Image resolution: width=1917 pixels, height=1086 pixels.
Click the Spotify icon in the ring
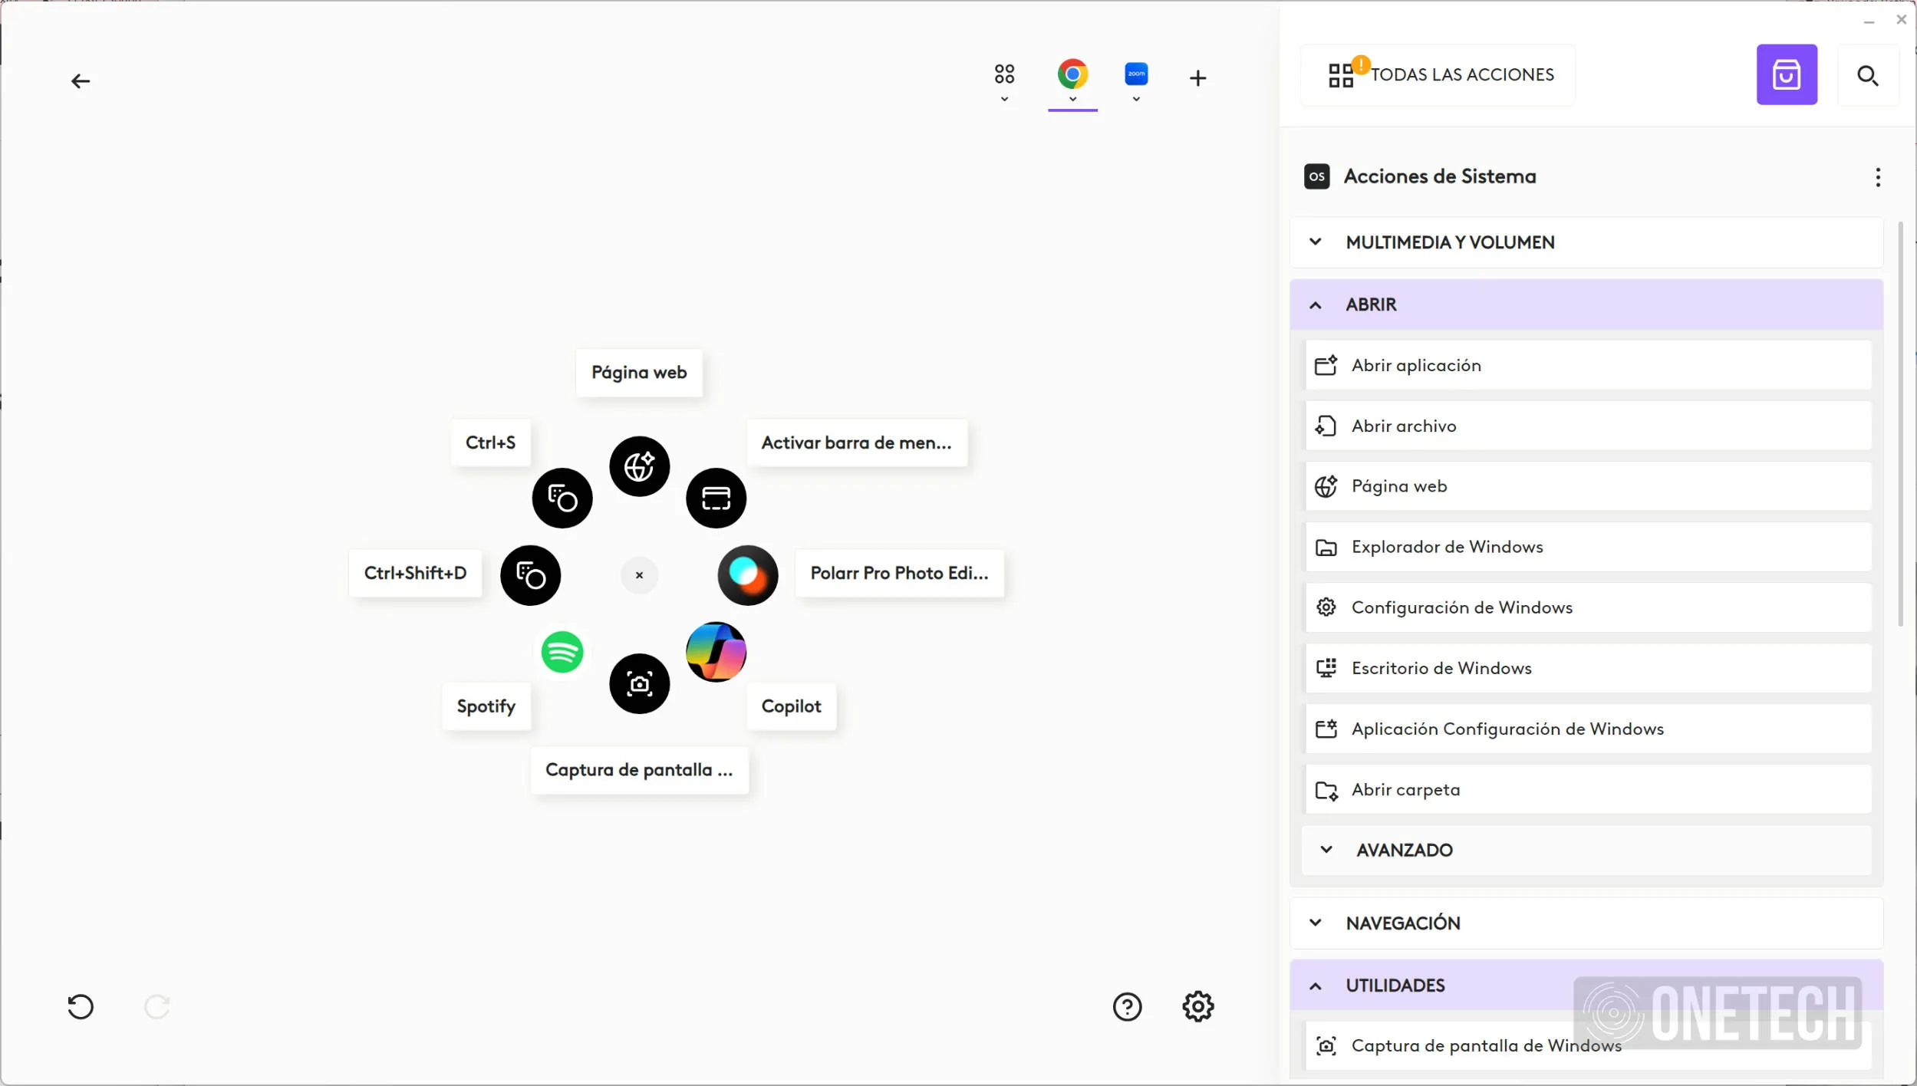point(562,652)
